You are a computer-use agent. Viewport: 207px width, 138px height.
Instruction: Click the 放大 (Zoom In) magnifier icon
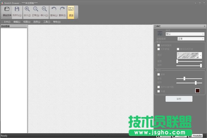pyautogui.click(x=27, y=10)
